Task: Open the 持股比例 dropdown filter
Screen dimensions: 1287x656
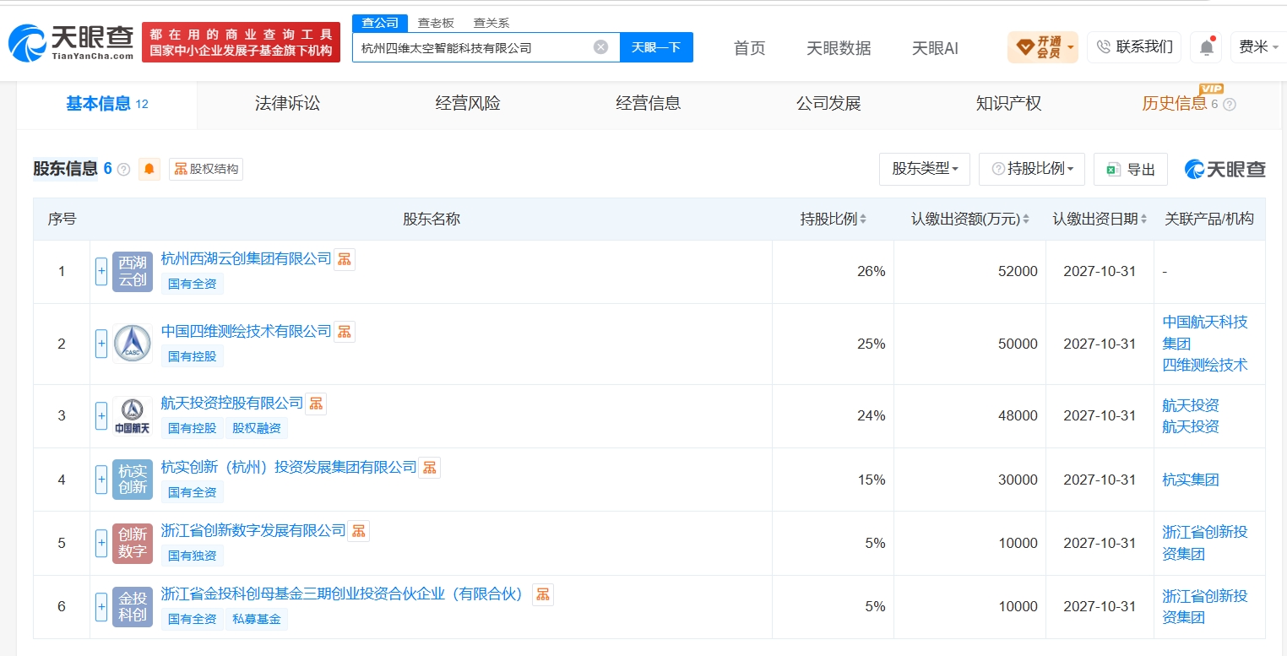Action: pos(1032,169)
